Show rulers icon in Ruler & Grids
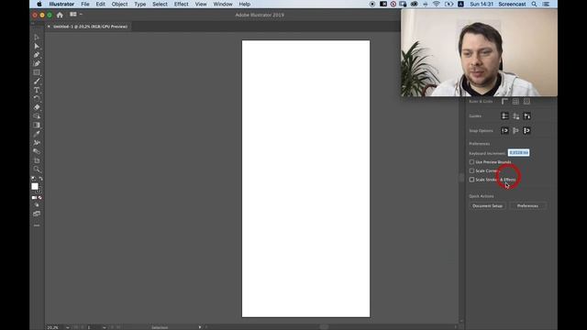This screenshot has height=330, width=587. (504, 102)
